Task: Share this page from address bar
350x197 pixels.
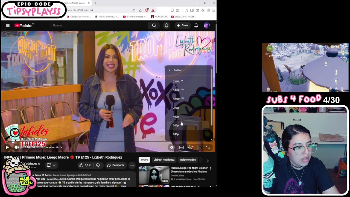Action: tap(140, 10)
